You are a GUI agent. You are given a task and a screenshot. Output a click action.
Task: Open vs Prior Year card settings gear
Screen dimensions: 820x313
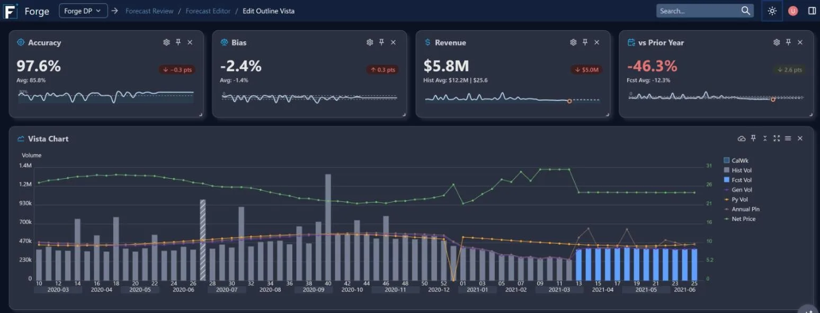point(777,42)
